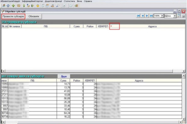Open Інформаційний портал menu
This screenshot has width=187, height=124.
(x=32, y=1)
